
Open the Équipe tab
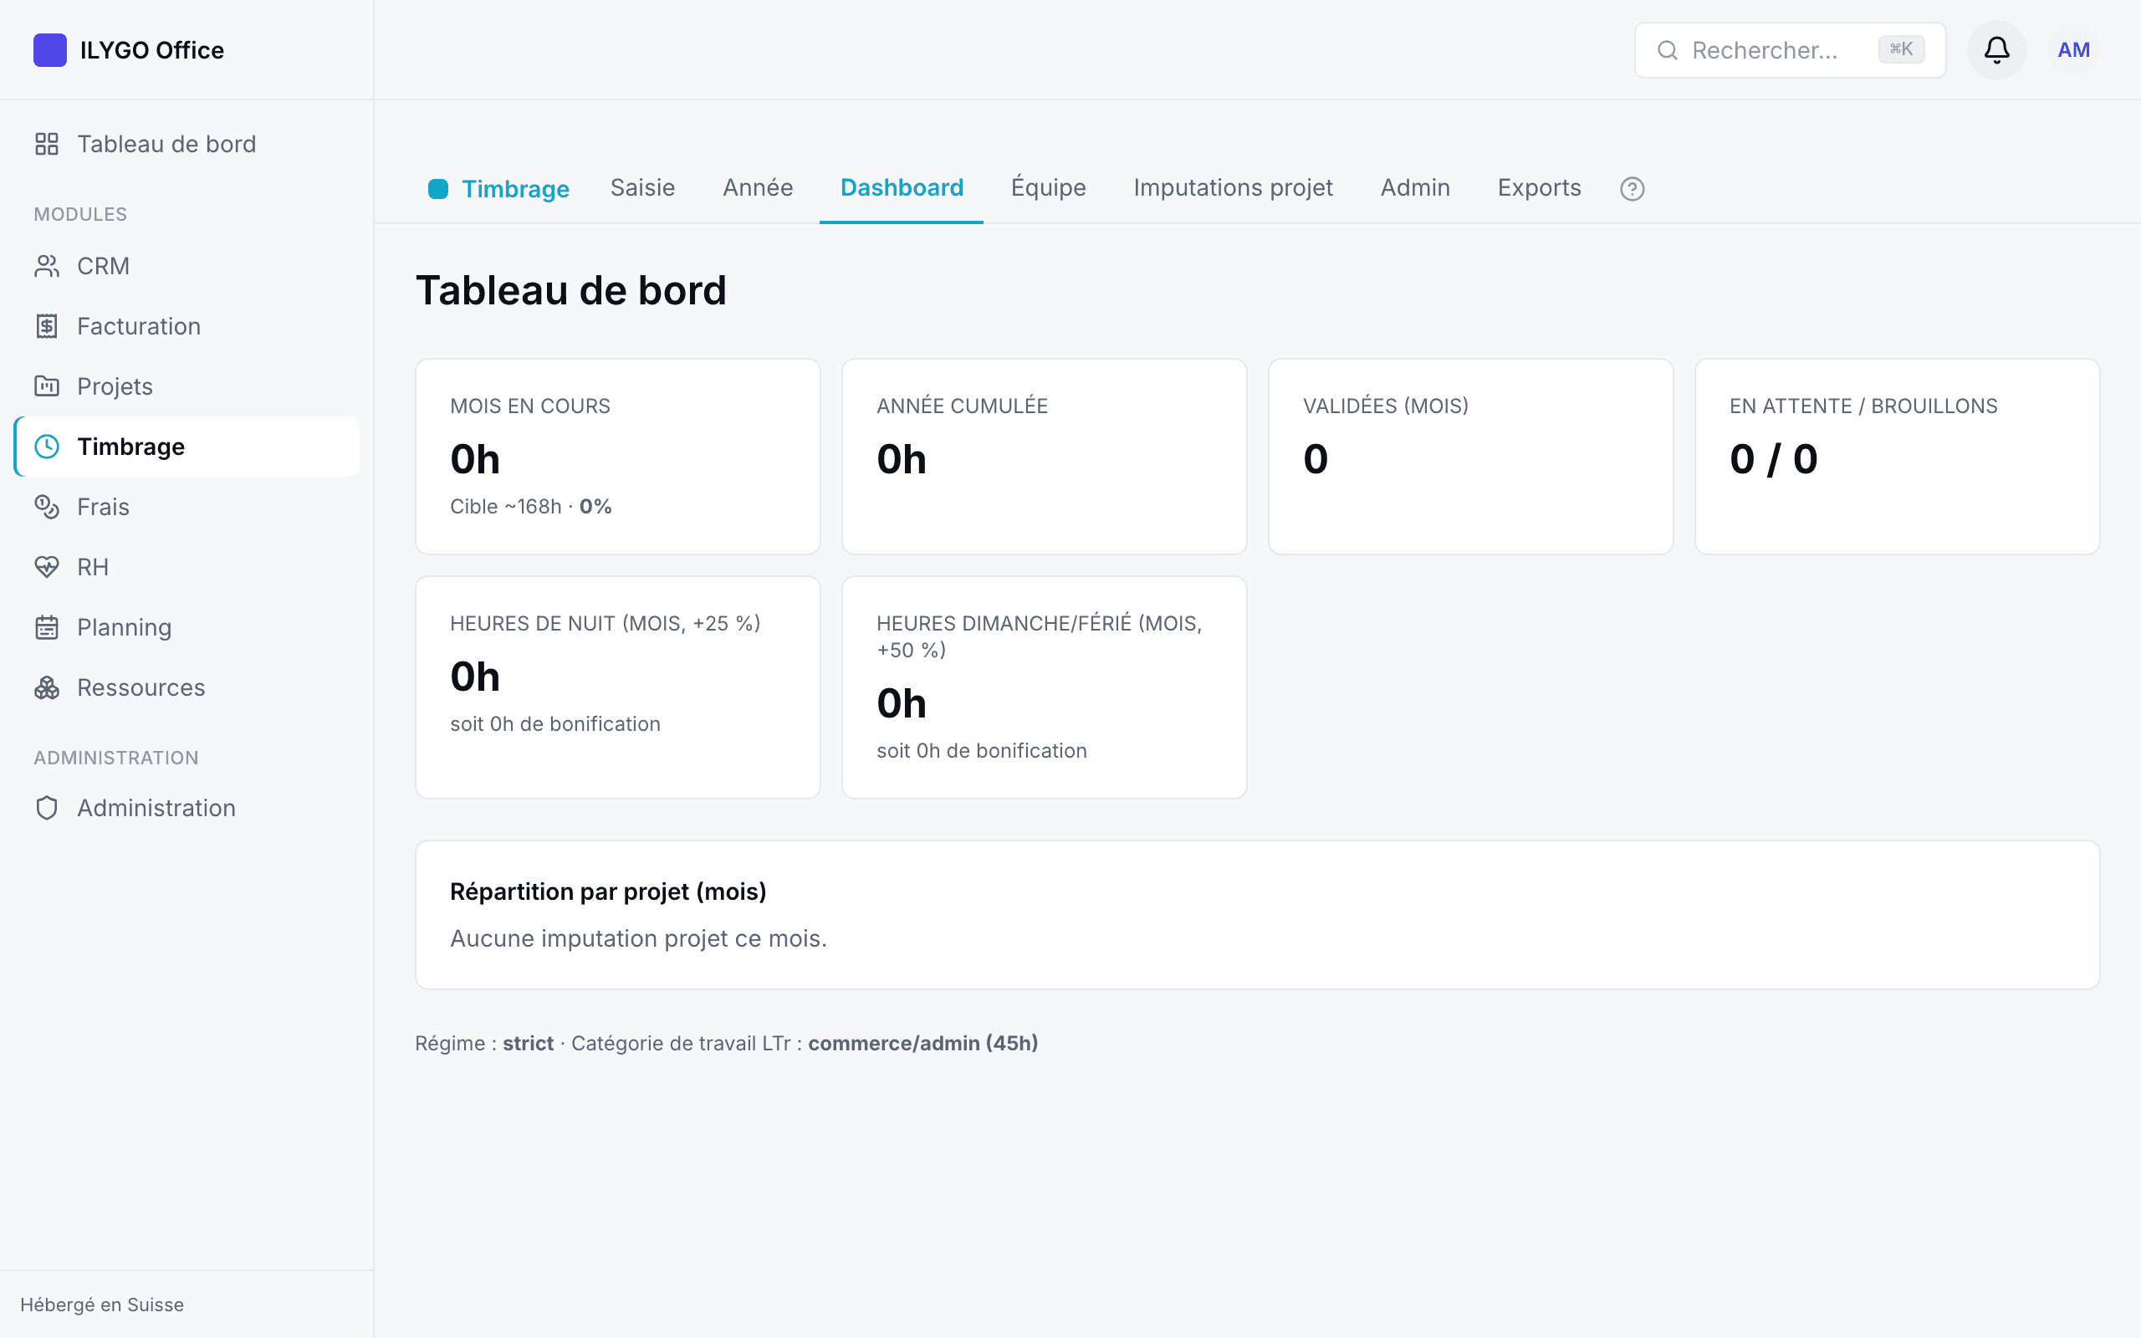(1049, 187)
